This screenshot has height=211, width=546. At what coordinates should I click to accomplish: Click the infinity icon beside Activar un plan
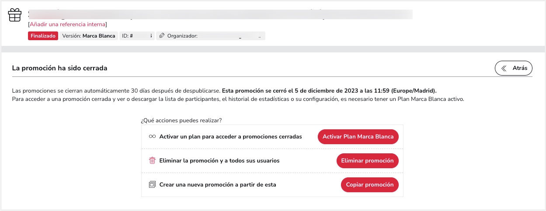click(x=152, y=136)
